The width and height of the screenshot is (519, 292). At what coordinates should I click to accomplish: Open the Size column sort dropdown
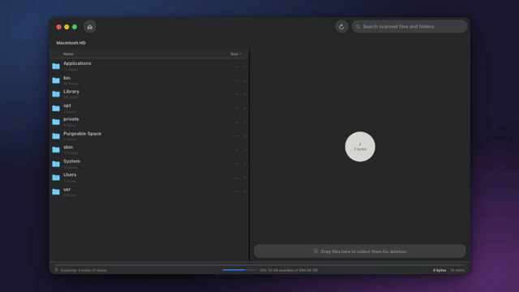[236, 54]
